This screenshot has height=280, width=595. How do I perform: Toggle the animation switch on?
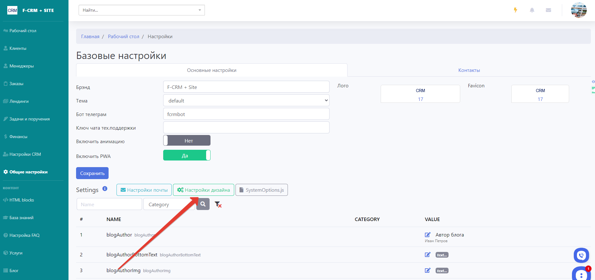point(187,141)
